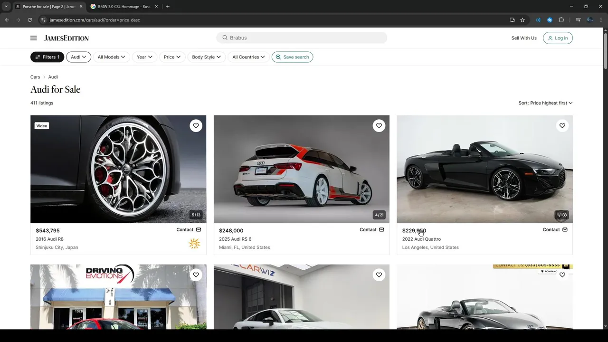Click the Video badge on R8 listing
Viewport: 608px width, 342px height.
(x=42, y=126)
